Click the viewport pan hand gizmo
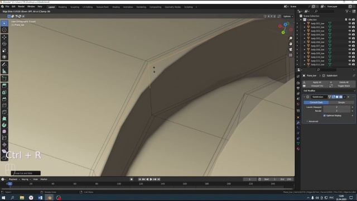The height and width of the screenshot is (201, 357). click(291, 44)
